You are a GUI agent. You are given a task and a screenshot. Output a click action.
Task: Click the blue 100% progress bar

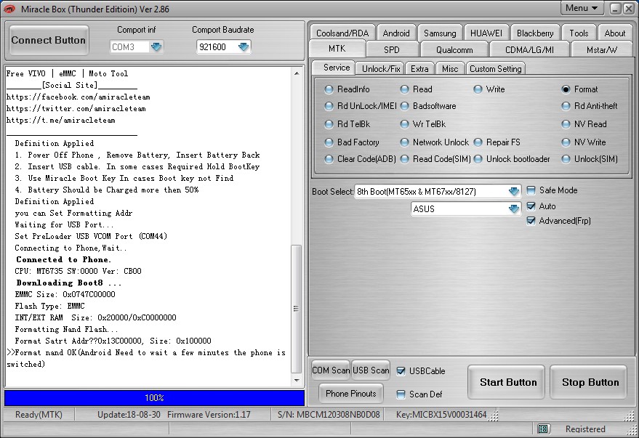pyautogui.click(x=154, y=398)
